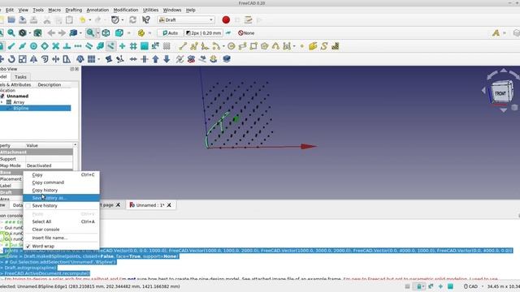Select the Draft mirror tool
The image size is (520, 292).
click(33, 59)
